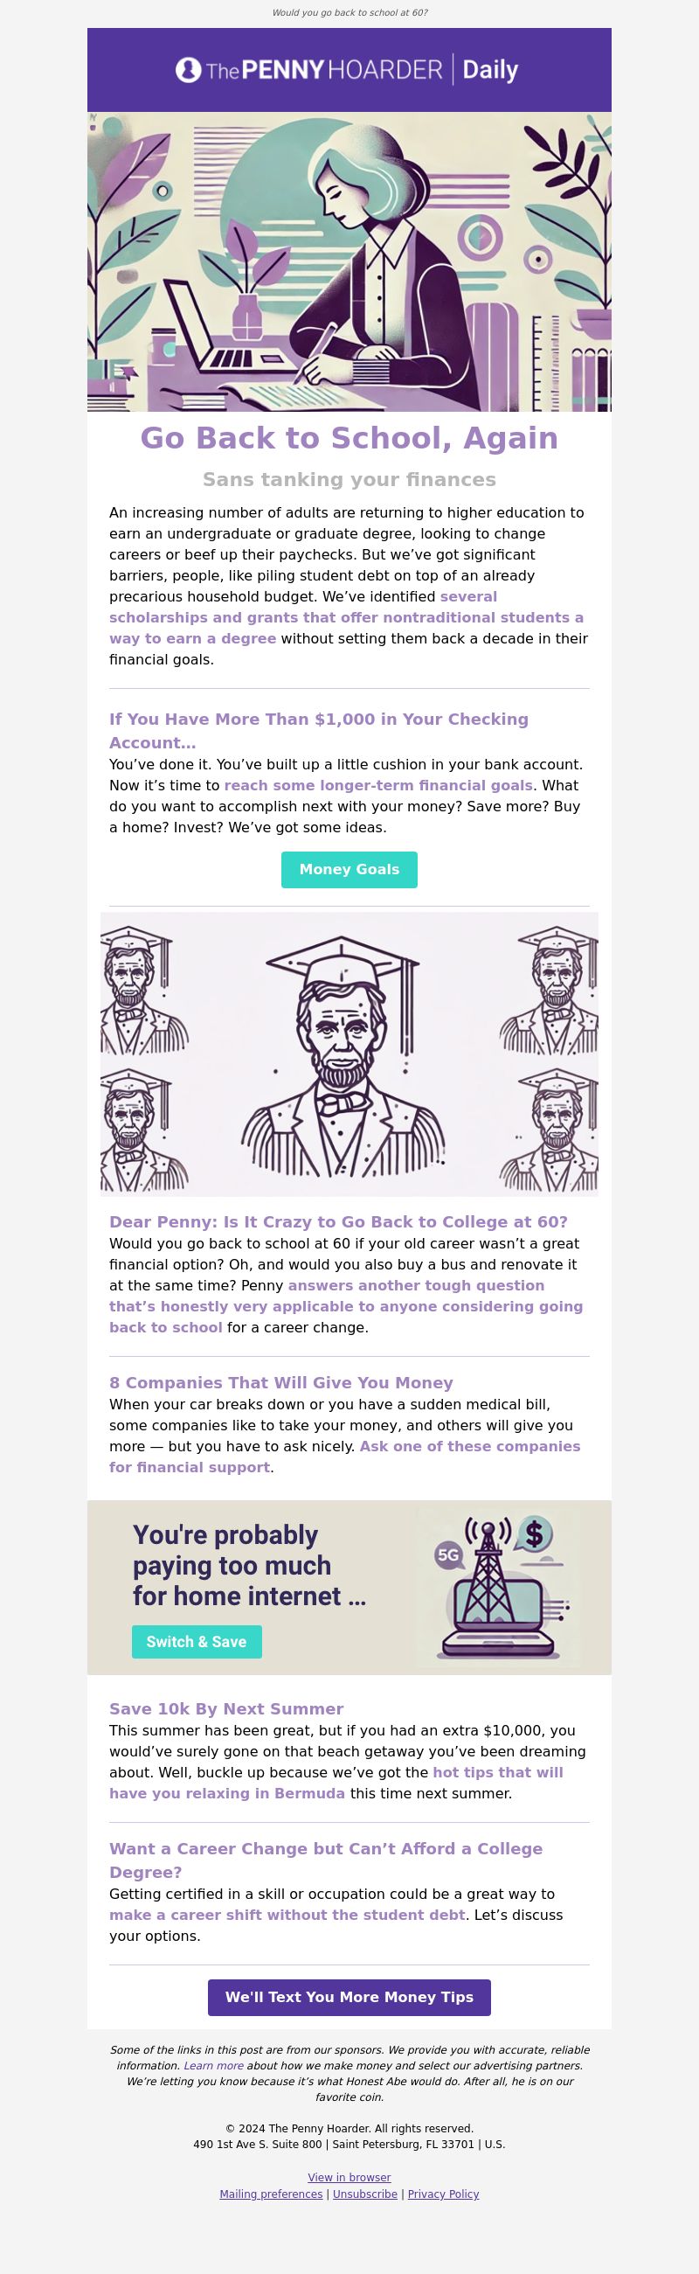Follow hot tips relaxing in Bermuda link
This screenshot has width=699, height=2274.
(336, 1783)
